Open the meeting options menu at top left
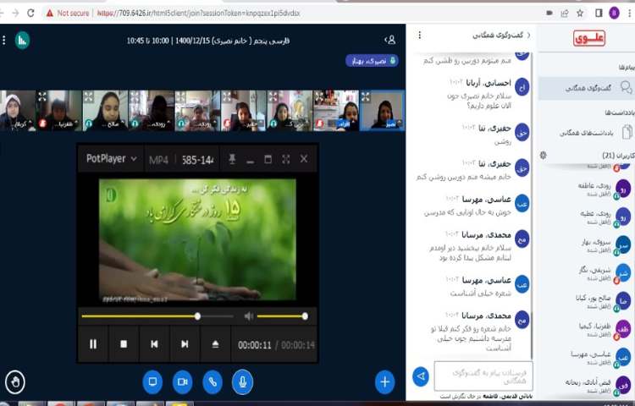Image resolution: width=635 pixels, height=406 pixels. (4, 40)
